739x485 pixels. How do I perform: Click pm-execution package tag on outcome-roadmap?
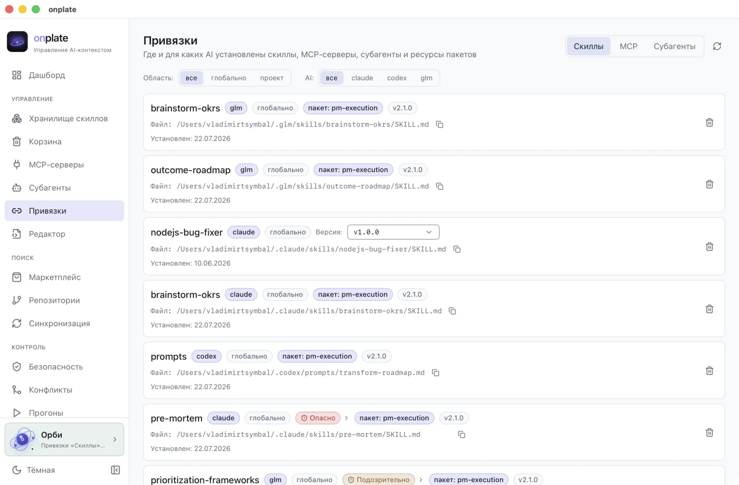click(353, 170)
